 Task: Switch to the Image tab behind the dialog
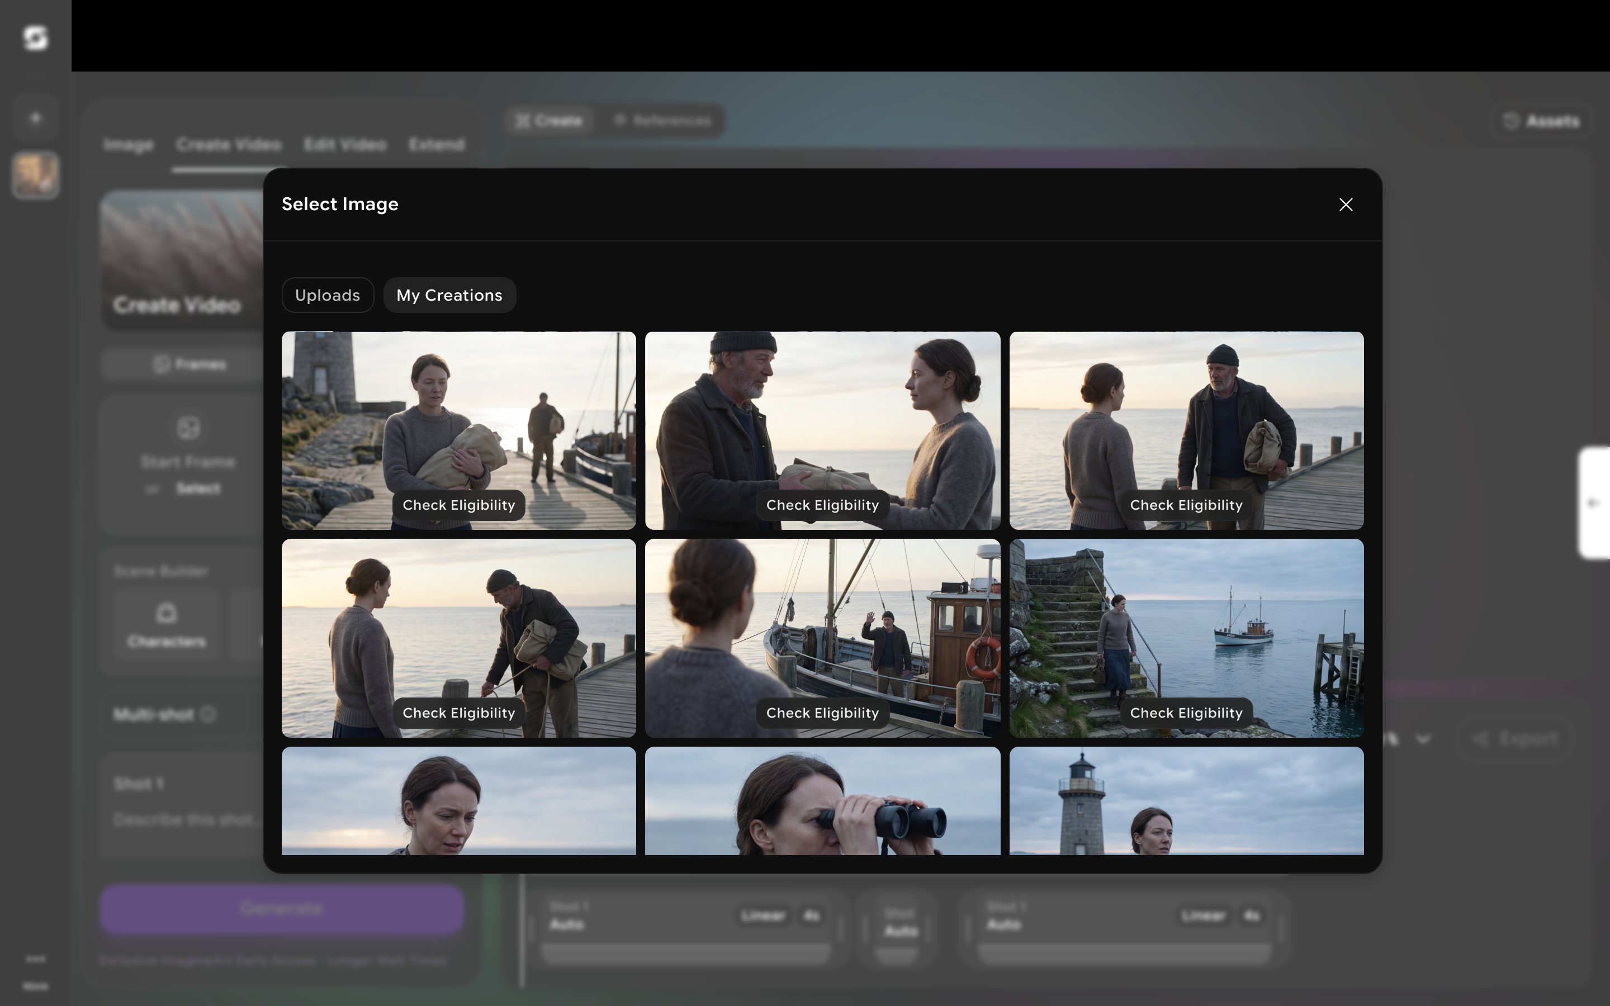129,144
